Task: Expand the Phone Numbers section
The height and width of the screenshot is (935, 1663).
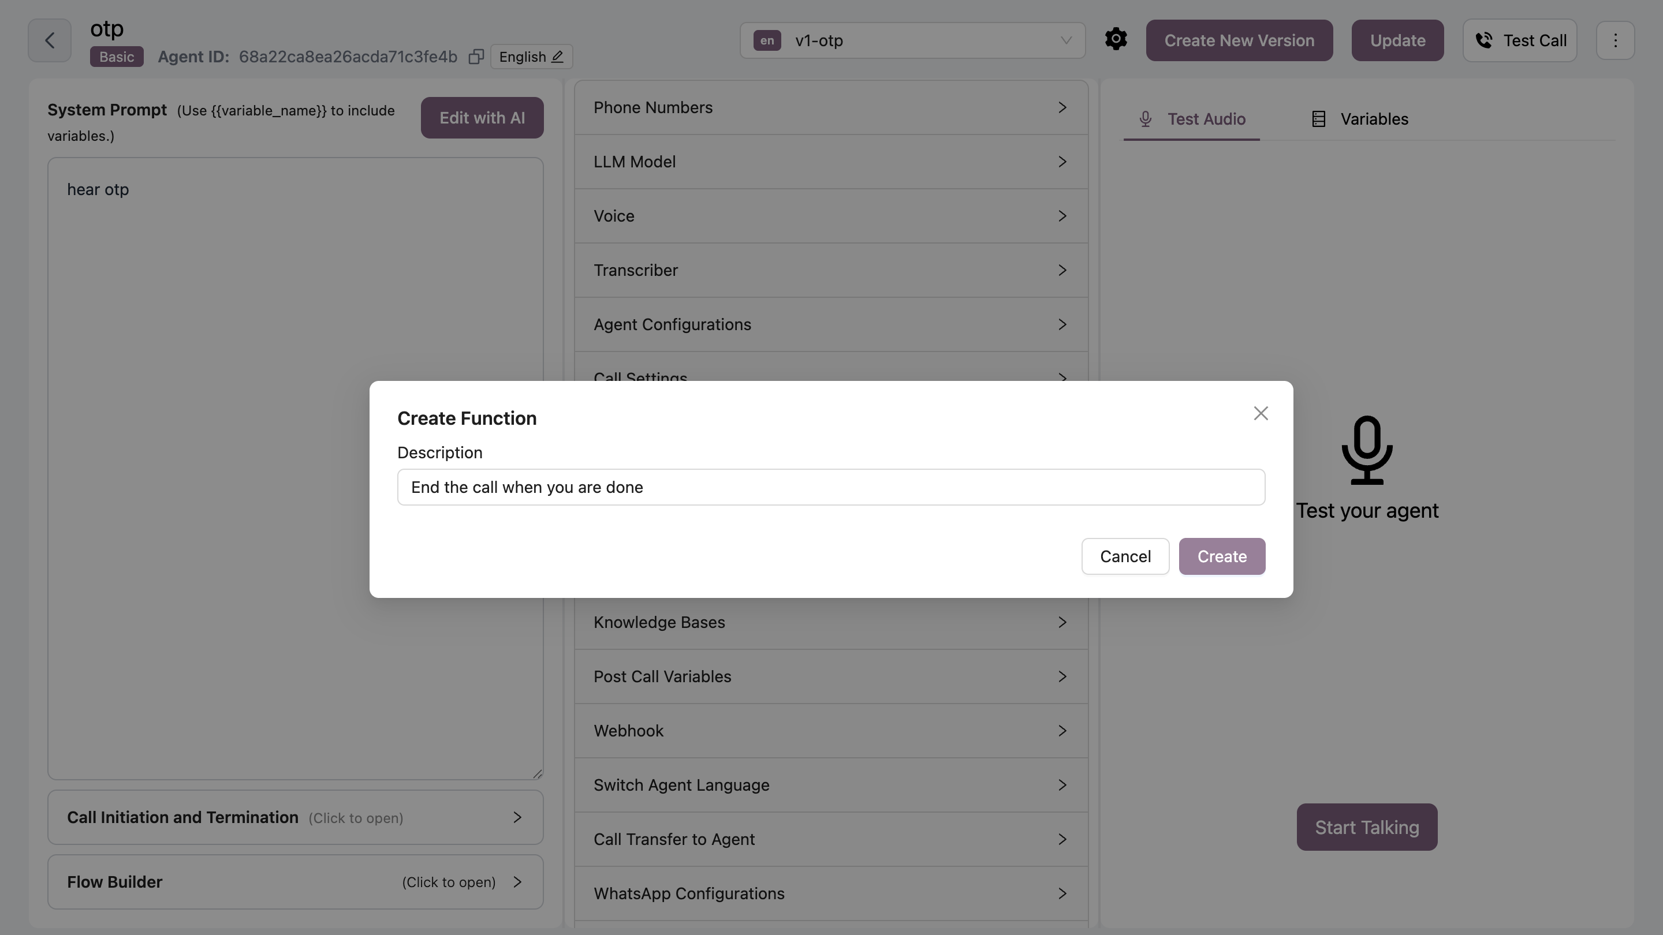Action: click(830, 108)
